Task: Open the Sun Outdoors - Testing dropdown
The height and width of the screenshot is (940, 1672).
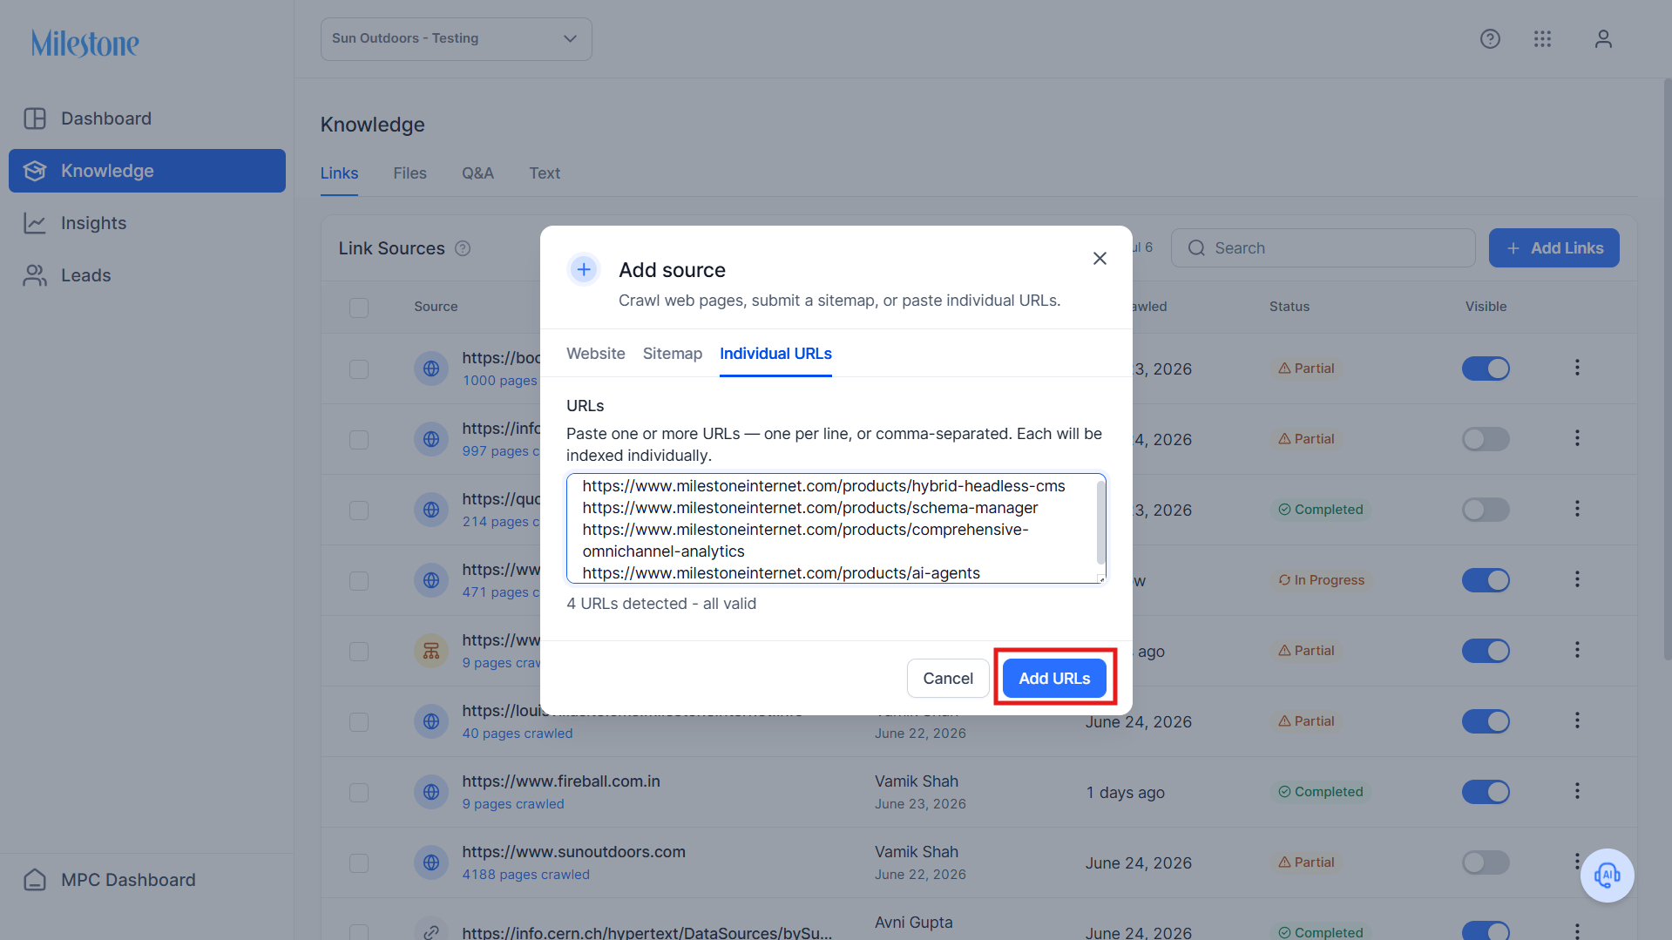Action: pyautogui.click(x=456, y=39)
